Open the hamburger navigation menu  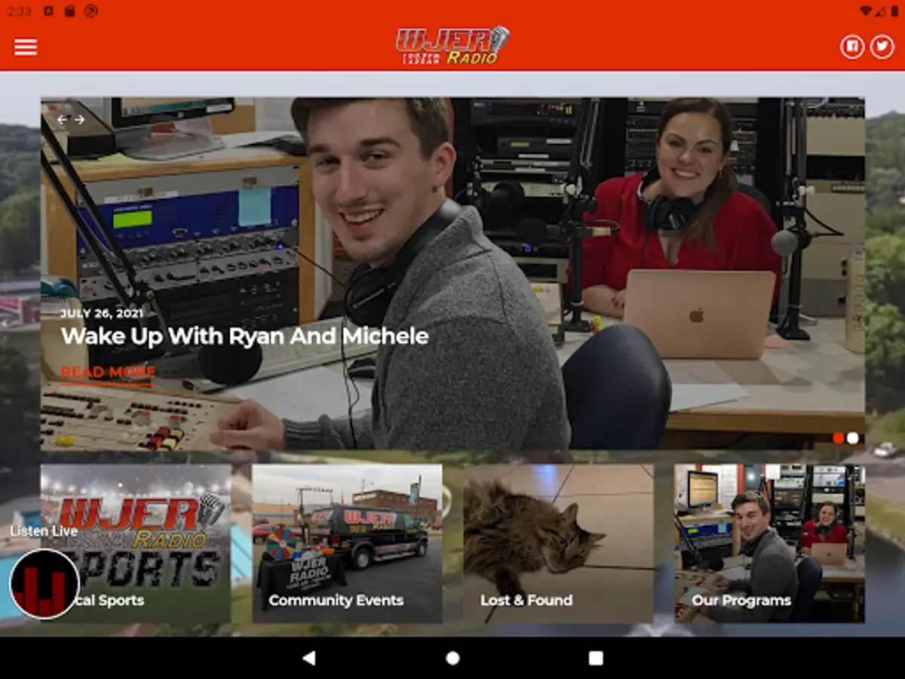click(x=26, y=47)
